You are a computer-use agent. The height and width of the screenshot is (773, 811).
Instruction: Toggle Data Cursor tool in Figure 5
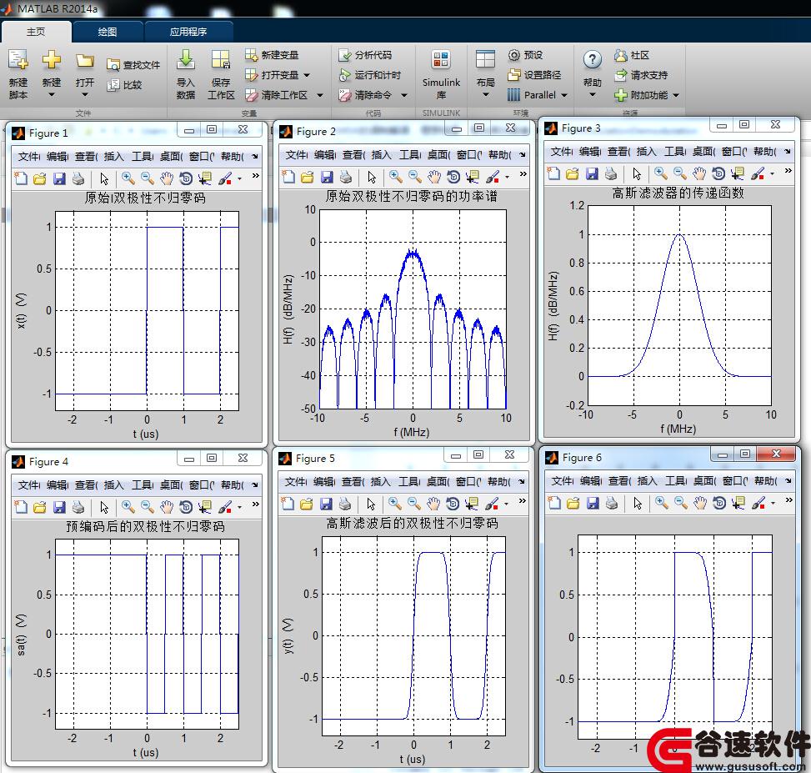(472, 504)
